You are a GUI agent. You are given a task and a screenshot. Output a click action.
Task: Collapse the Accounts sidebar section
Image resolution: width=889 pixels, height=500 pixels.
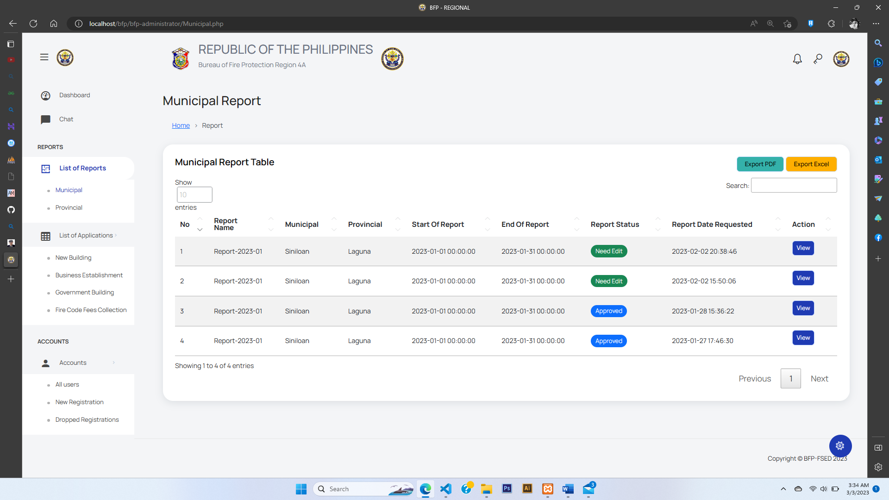(73, 363)
